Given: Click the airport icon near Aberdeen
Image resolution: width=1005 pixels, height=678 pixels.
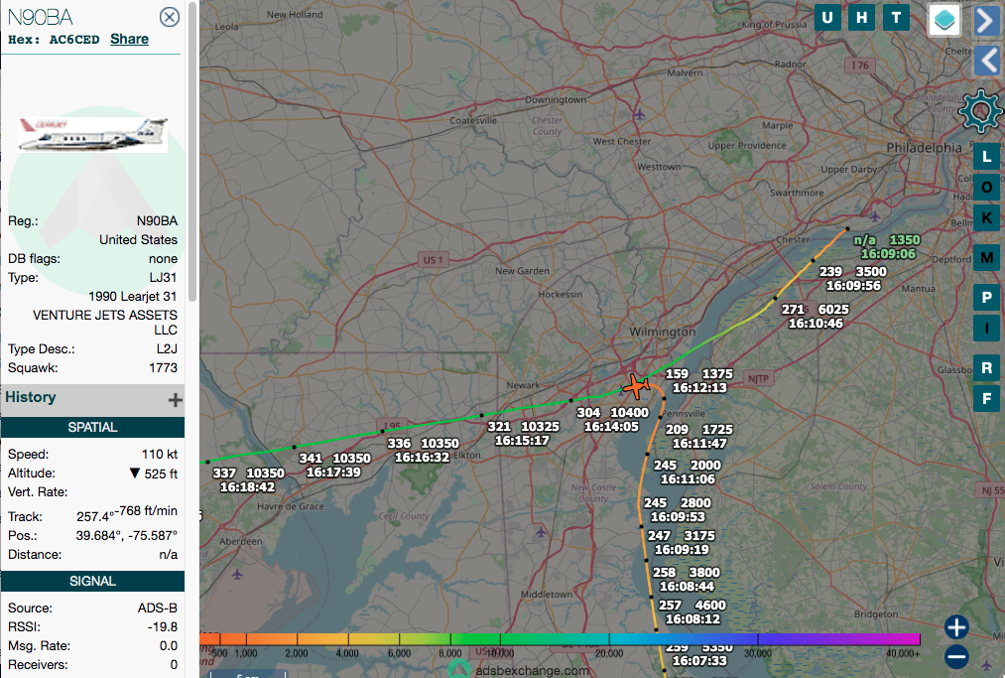Looking at the screenshot, I should coord(237,574).
